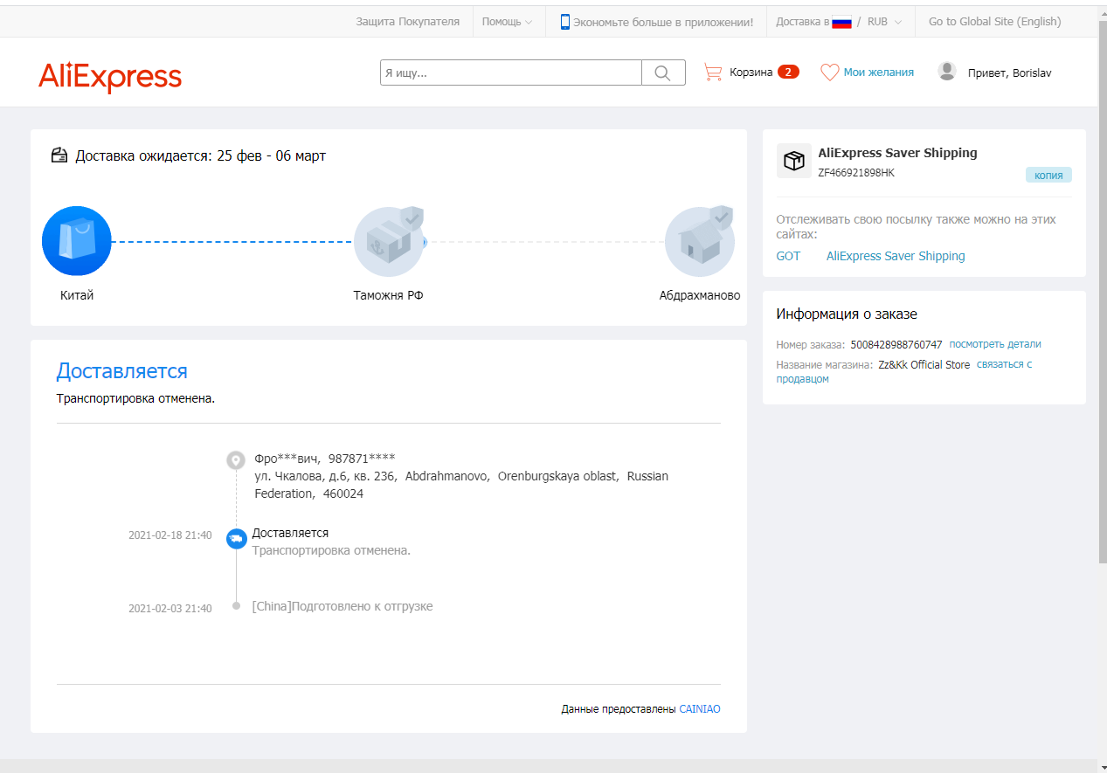Click the address location pin icon
The width and height of the screenshot is (1107, 773).
(x=236, y=460)
